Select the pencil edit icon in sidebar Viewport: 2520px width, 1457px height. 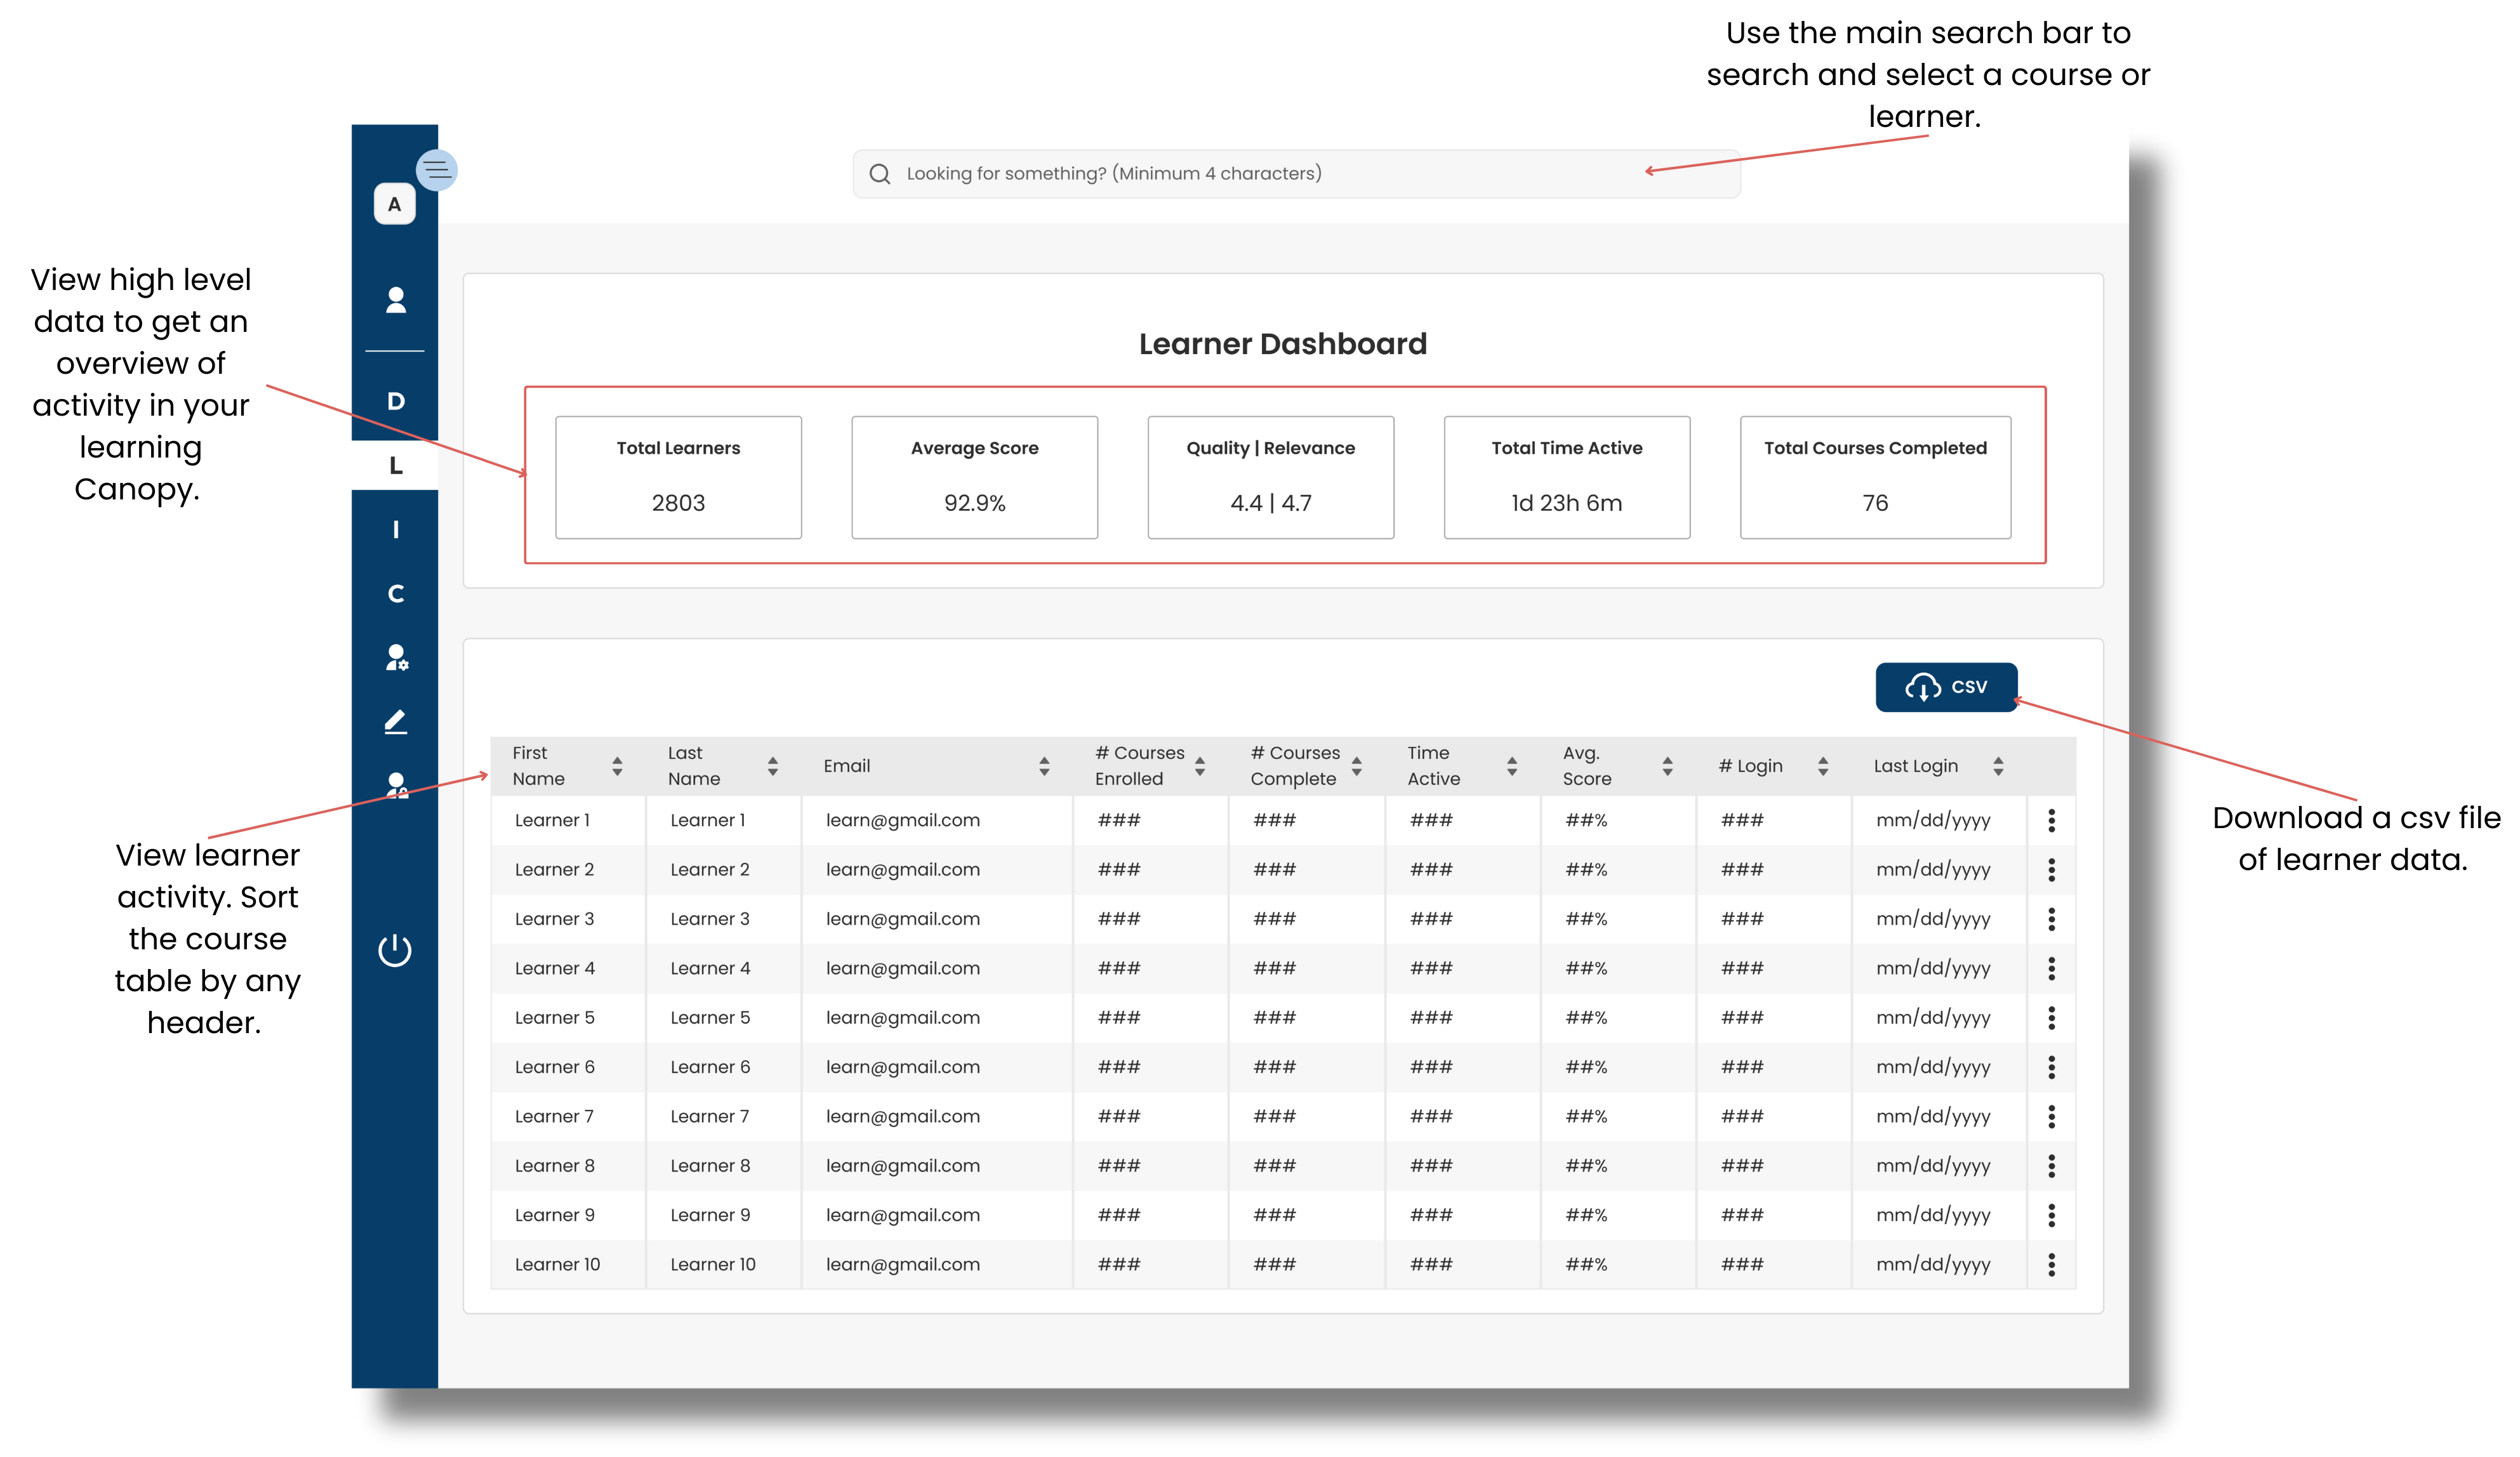coord(396,721)
